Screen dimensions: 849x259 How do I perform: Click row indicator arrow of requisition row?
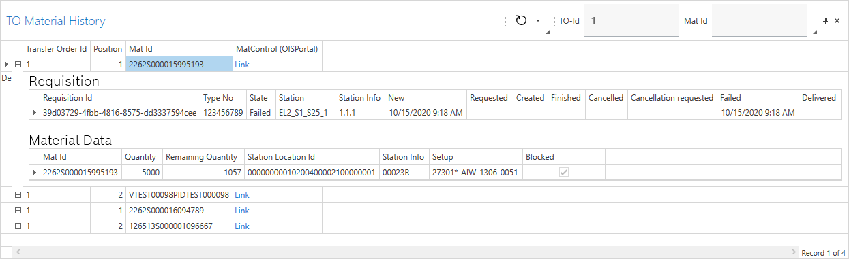[x=34, y=113]
